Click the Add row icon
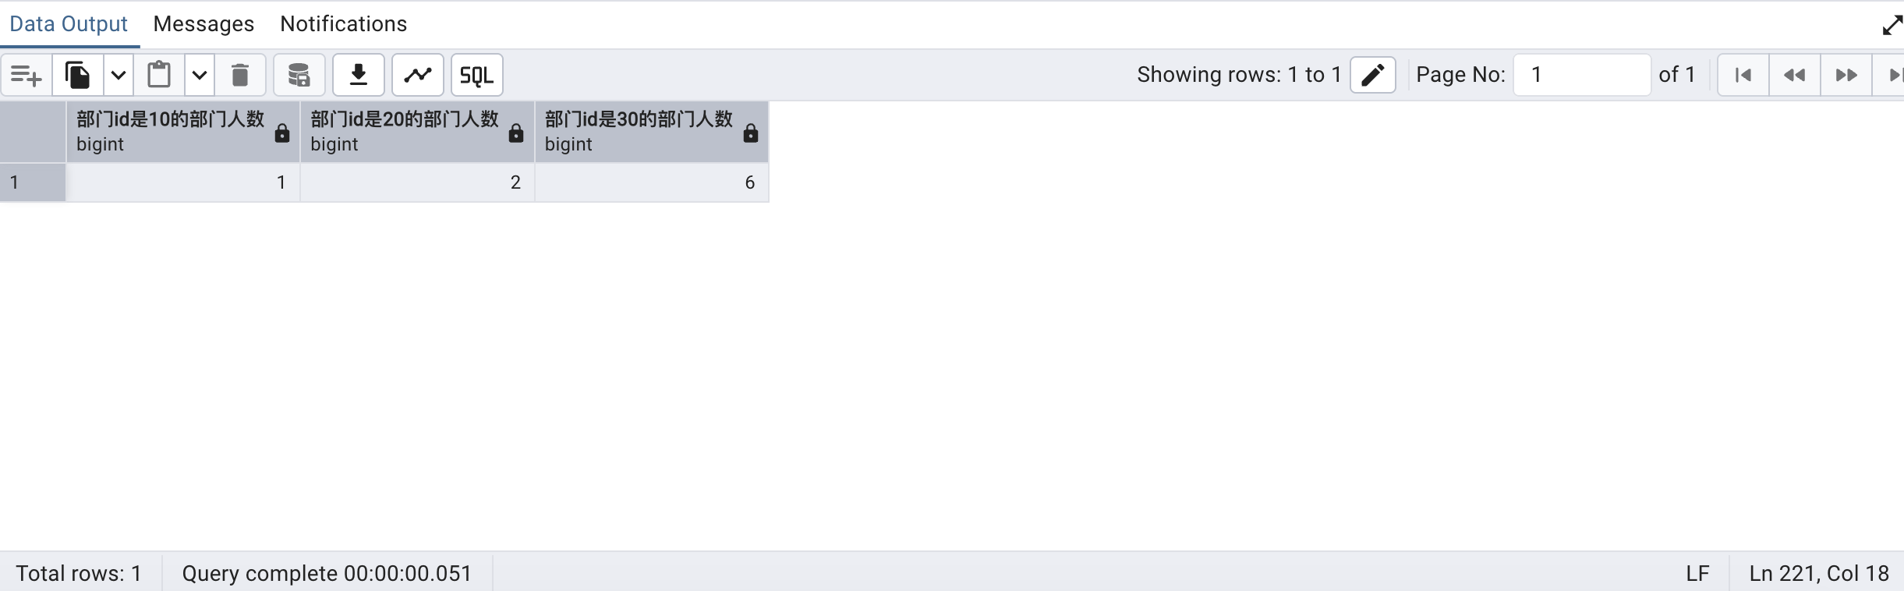This screenshot has height=591, width=1904. [x=27, y=75]
